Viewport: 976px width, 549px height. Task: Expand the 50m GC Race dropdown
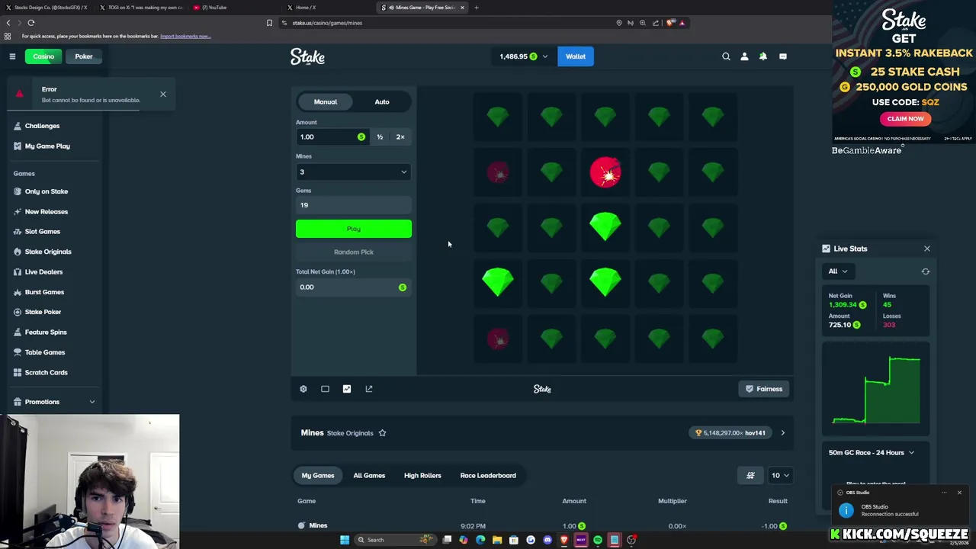(x=872, y=453)
